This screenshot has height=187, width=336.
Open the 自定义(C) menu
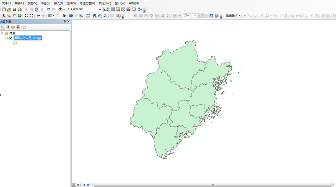point(105,3)
